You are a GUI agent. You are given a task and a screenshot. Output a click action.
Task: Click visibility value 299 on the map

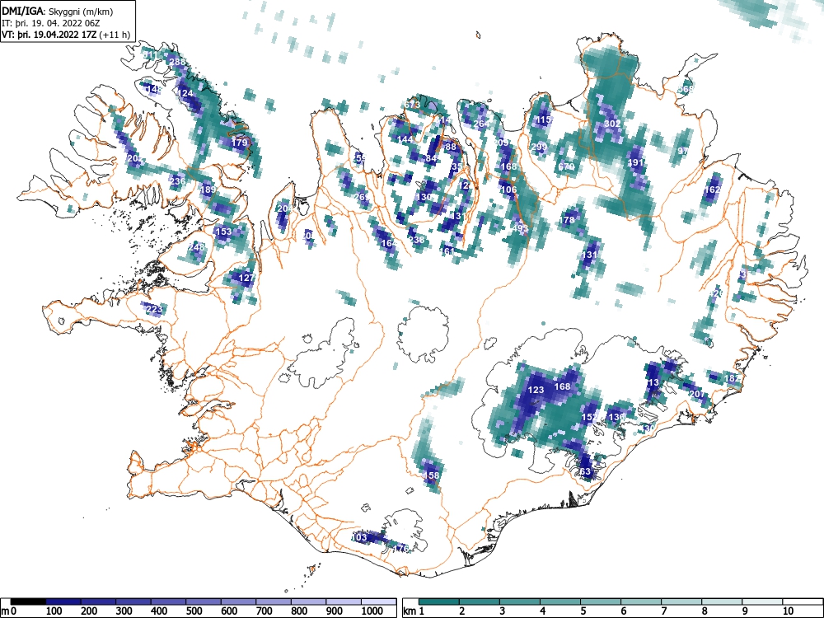(x=539, y=147)
